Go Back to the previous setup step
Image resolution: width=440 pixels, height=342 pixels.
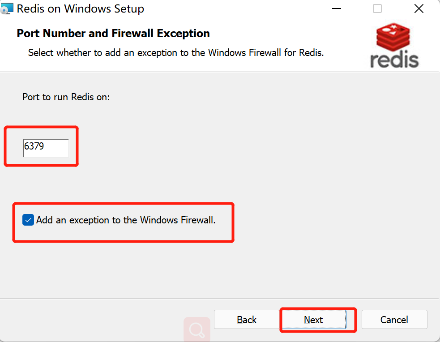coord(246,320)
